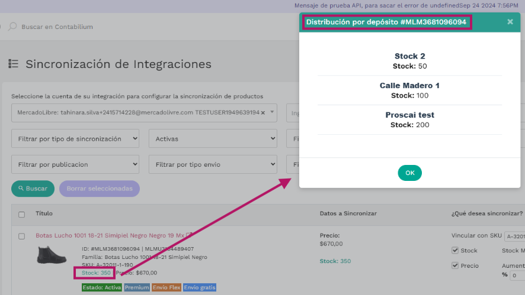525x295 pixels.
Task: Clear the selected MercadoLibre account with the x
Action: (262, 112)
